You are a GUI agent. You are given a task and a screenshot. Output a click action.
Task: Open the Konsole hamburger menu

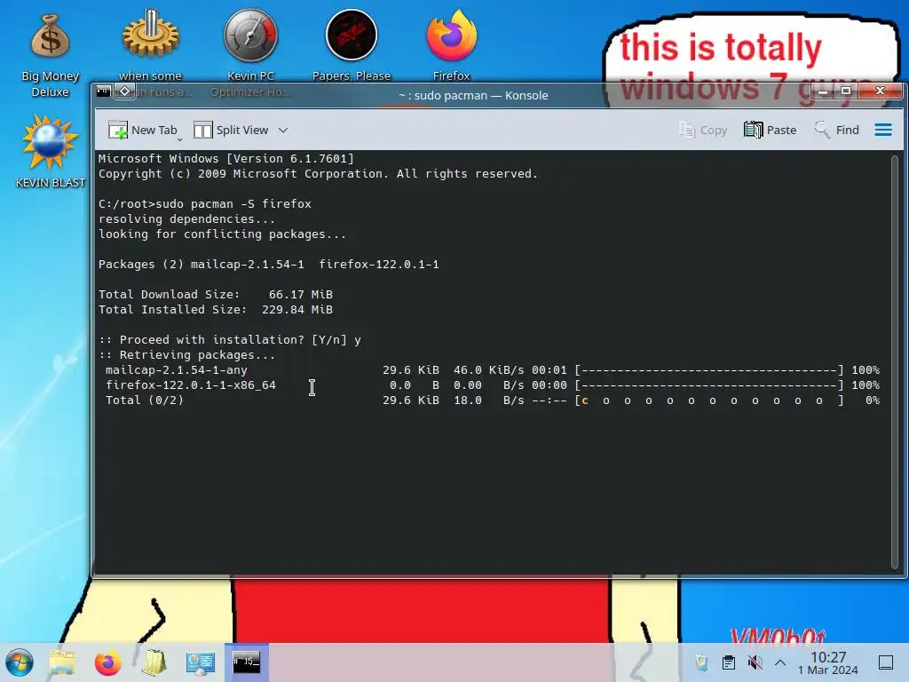tap(883, 130)
